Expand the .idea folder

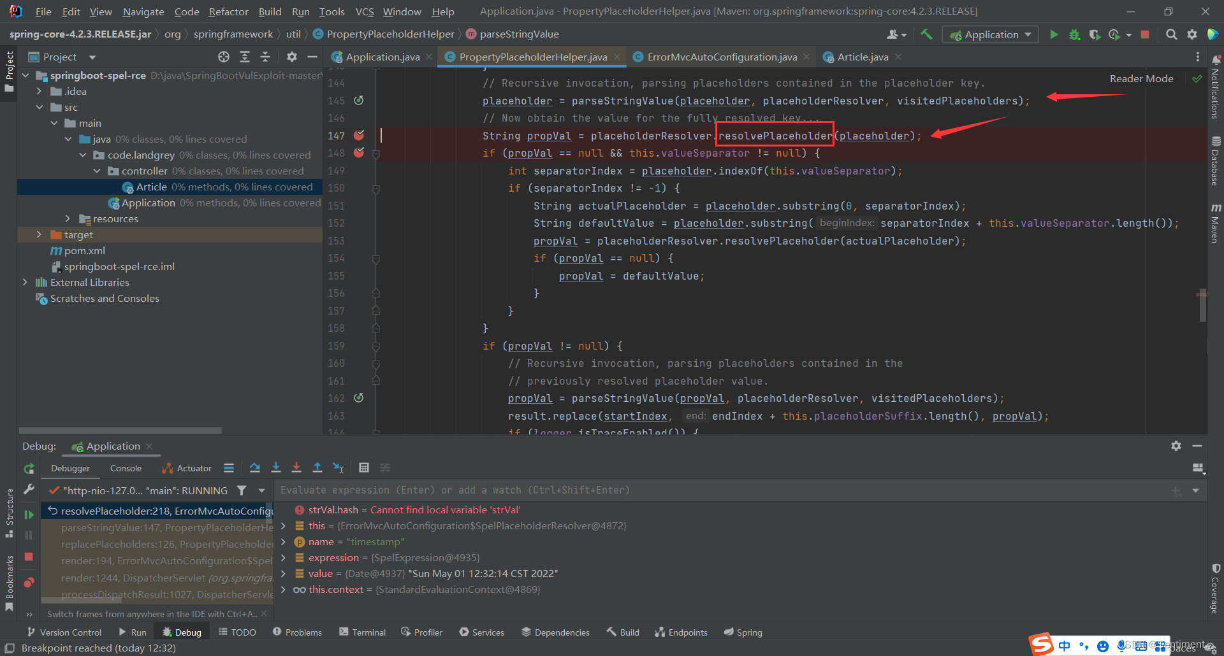pos(40,91)
